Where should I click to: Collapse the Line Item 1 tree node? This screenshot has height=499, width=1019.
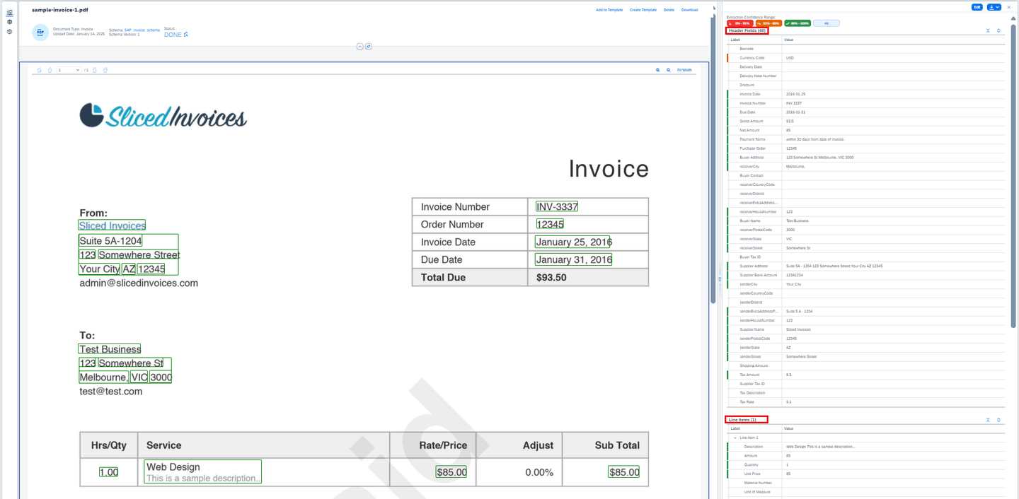tap(735, 438)
